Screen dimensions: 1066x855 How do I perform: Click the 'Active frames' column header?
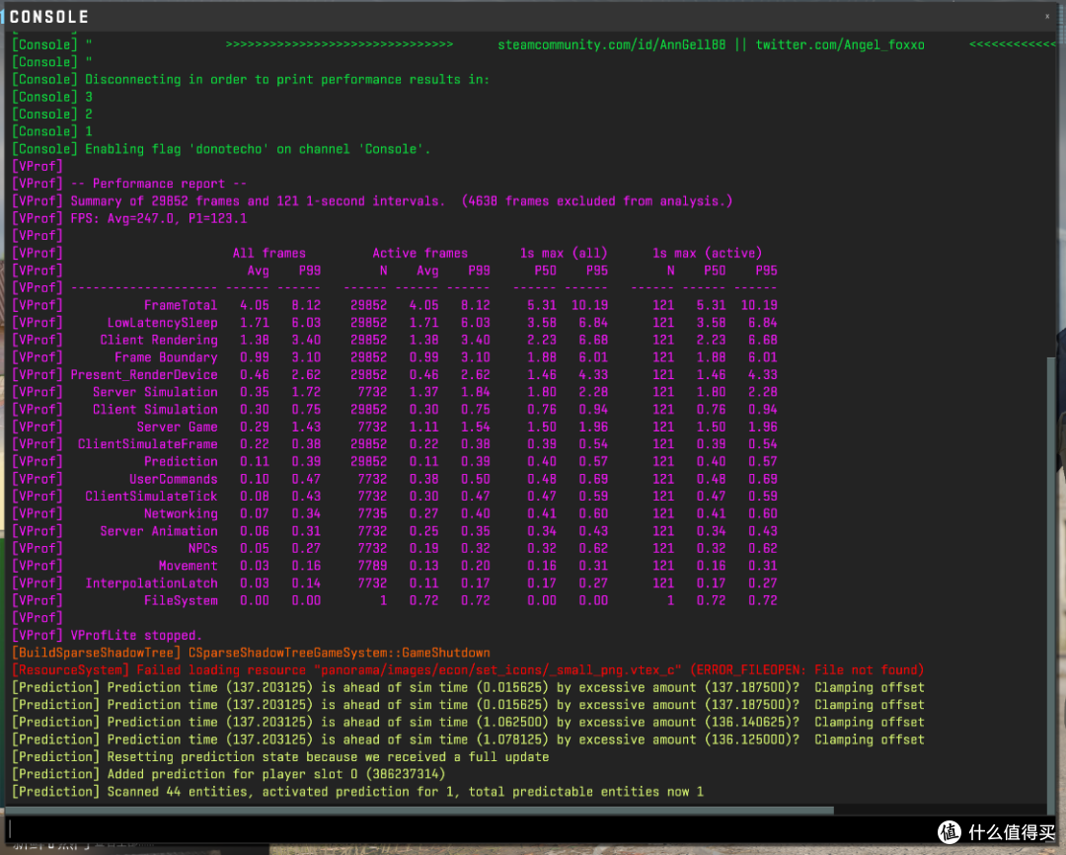click(x=420, y=253)
